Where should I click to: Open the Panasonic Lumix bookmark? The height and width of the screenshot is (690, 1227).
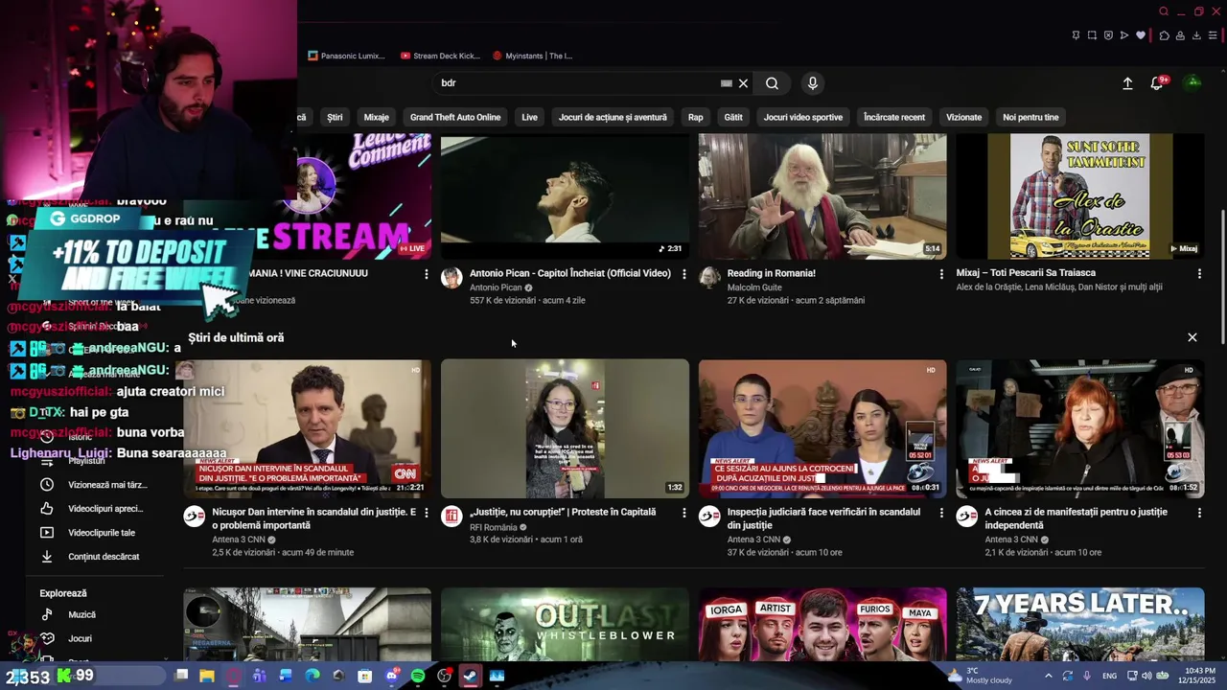(x=346, y=56)
